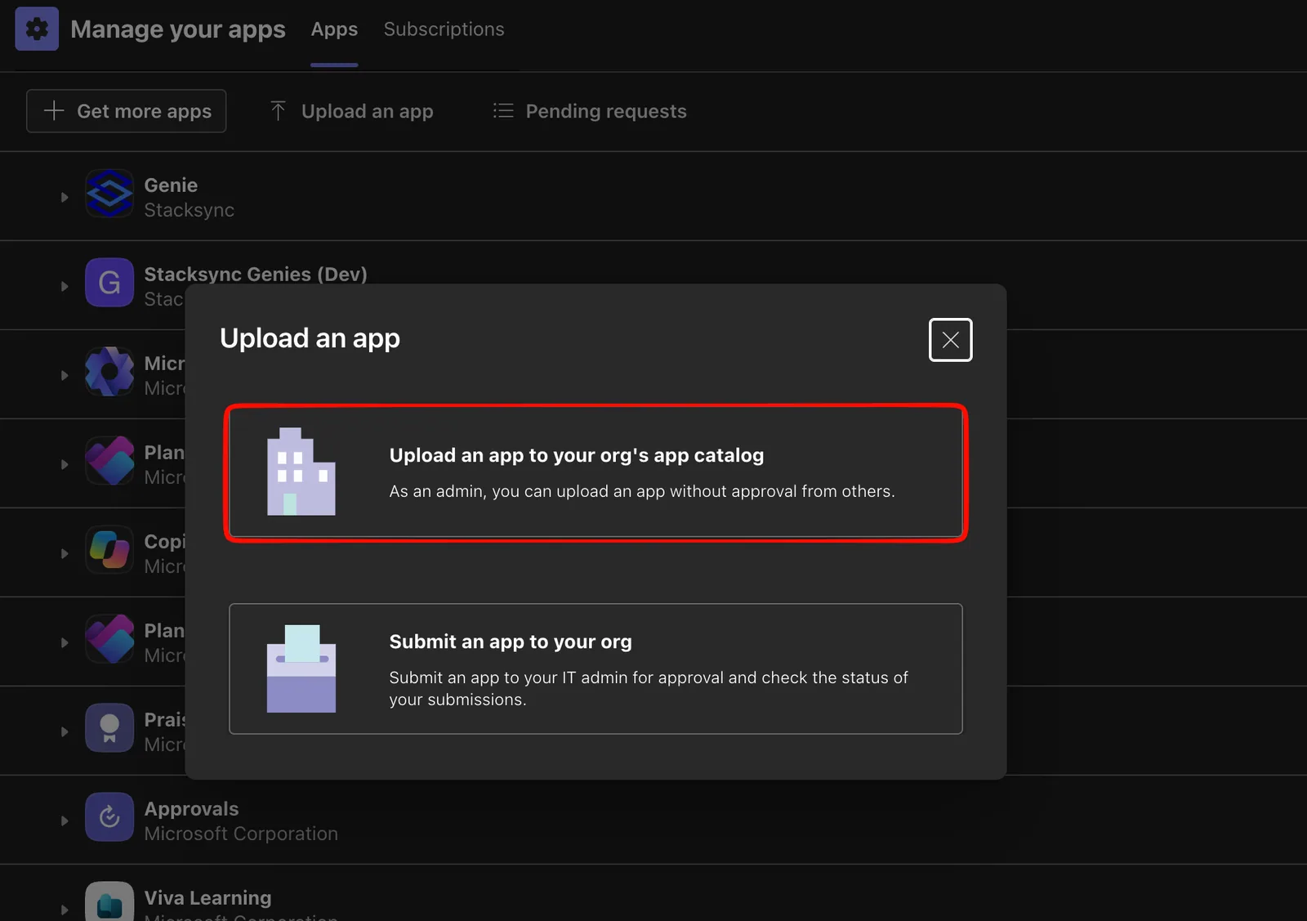Click the Stacksync Genies (Dev) name
This screenshot has width=1307, height=921.
click(x=256, y=275)
